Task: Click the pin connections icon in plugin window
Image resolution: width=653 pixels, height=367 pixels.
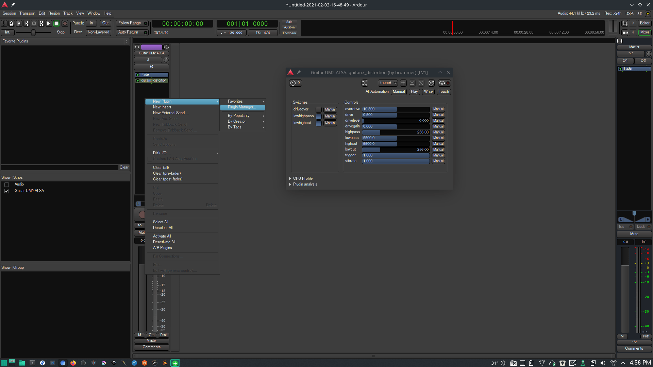Action: [365, 83]
